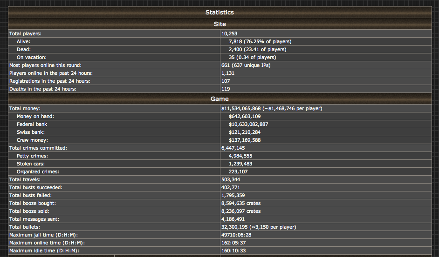The width and height of the screenshot is (439, 257).
Task: Click Maximum jail time value
Action: click(236, 235)
